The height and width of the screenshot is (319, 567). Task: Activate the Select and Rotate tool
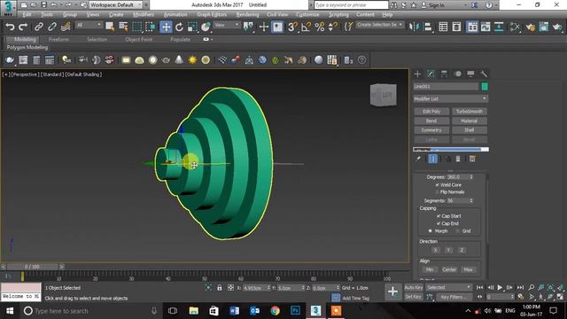tap(179, 27)
